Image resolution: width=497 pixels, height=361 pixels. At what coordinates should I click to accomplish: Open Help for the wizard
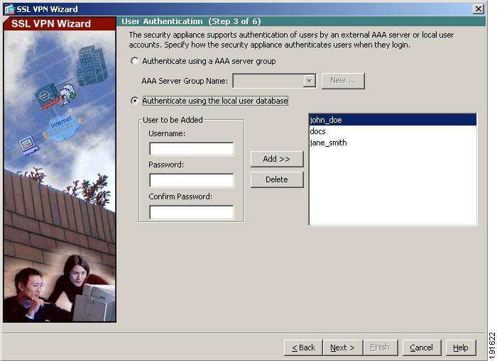(x=461, y=348)
